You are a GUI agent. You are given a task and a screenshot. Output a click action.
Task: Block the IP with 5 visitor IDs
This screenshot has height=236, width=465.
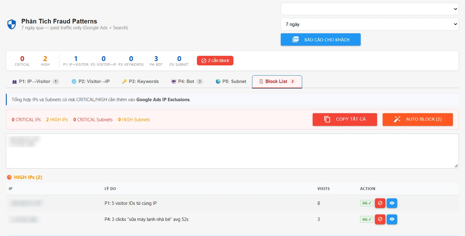380,203
